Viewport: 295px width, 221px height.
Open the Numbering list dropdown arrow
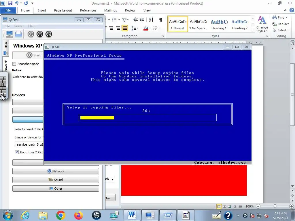(x=119, y=20)
